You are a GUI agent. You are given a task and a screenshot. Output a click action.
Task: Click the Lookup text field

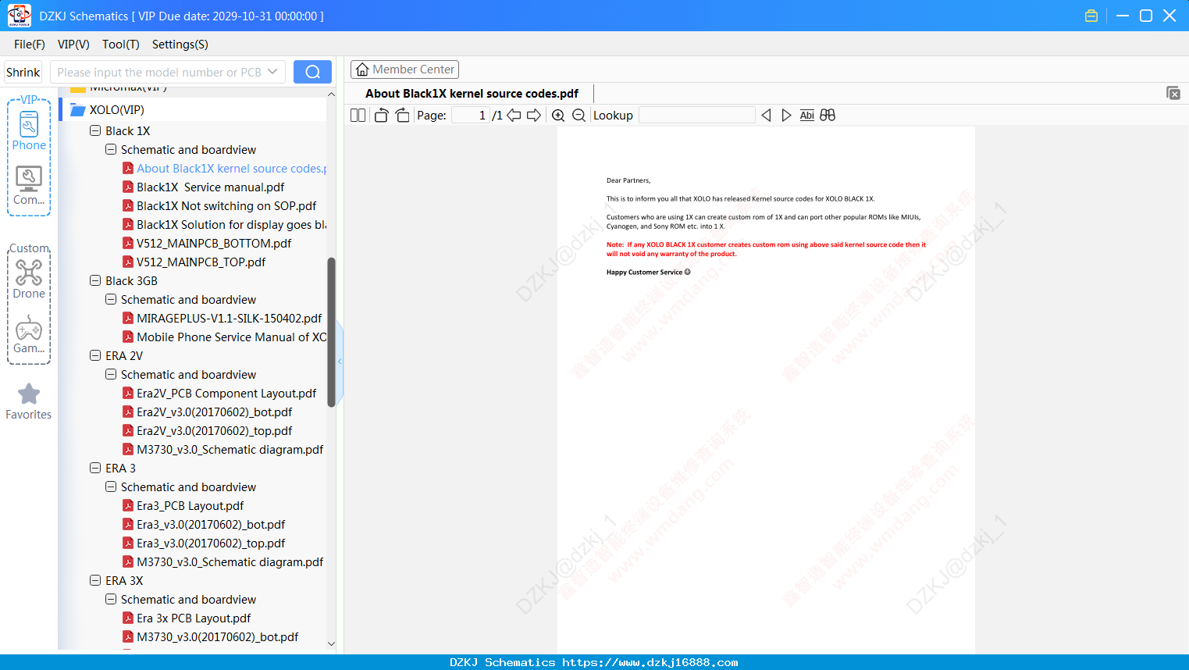697,116
